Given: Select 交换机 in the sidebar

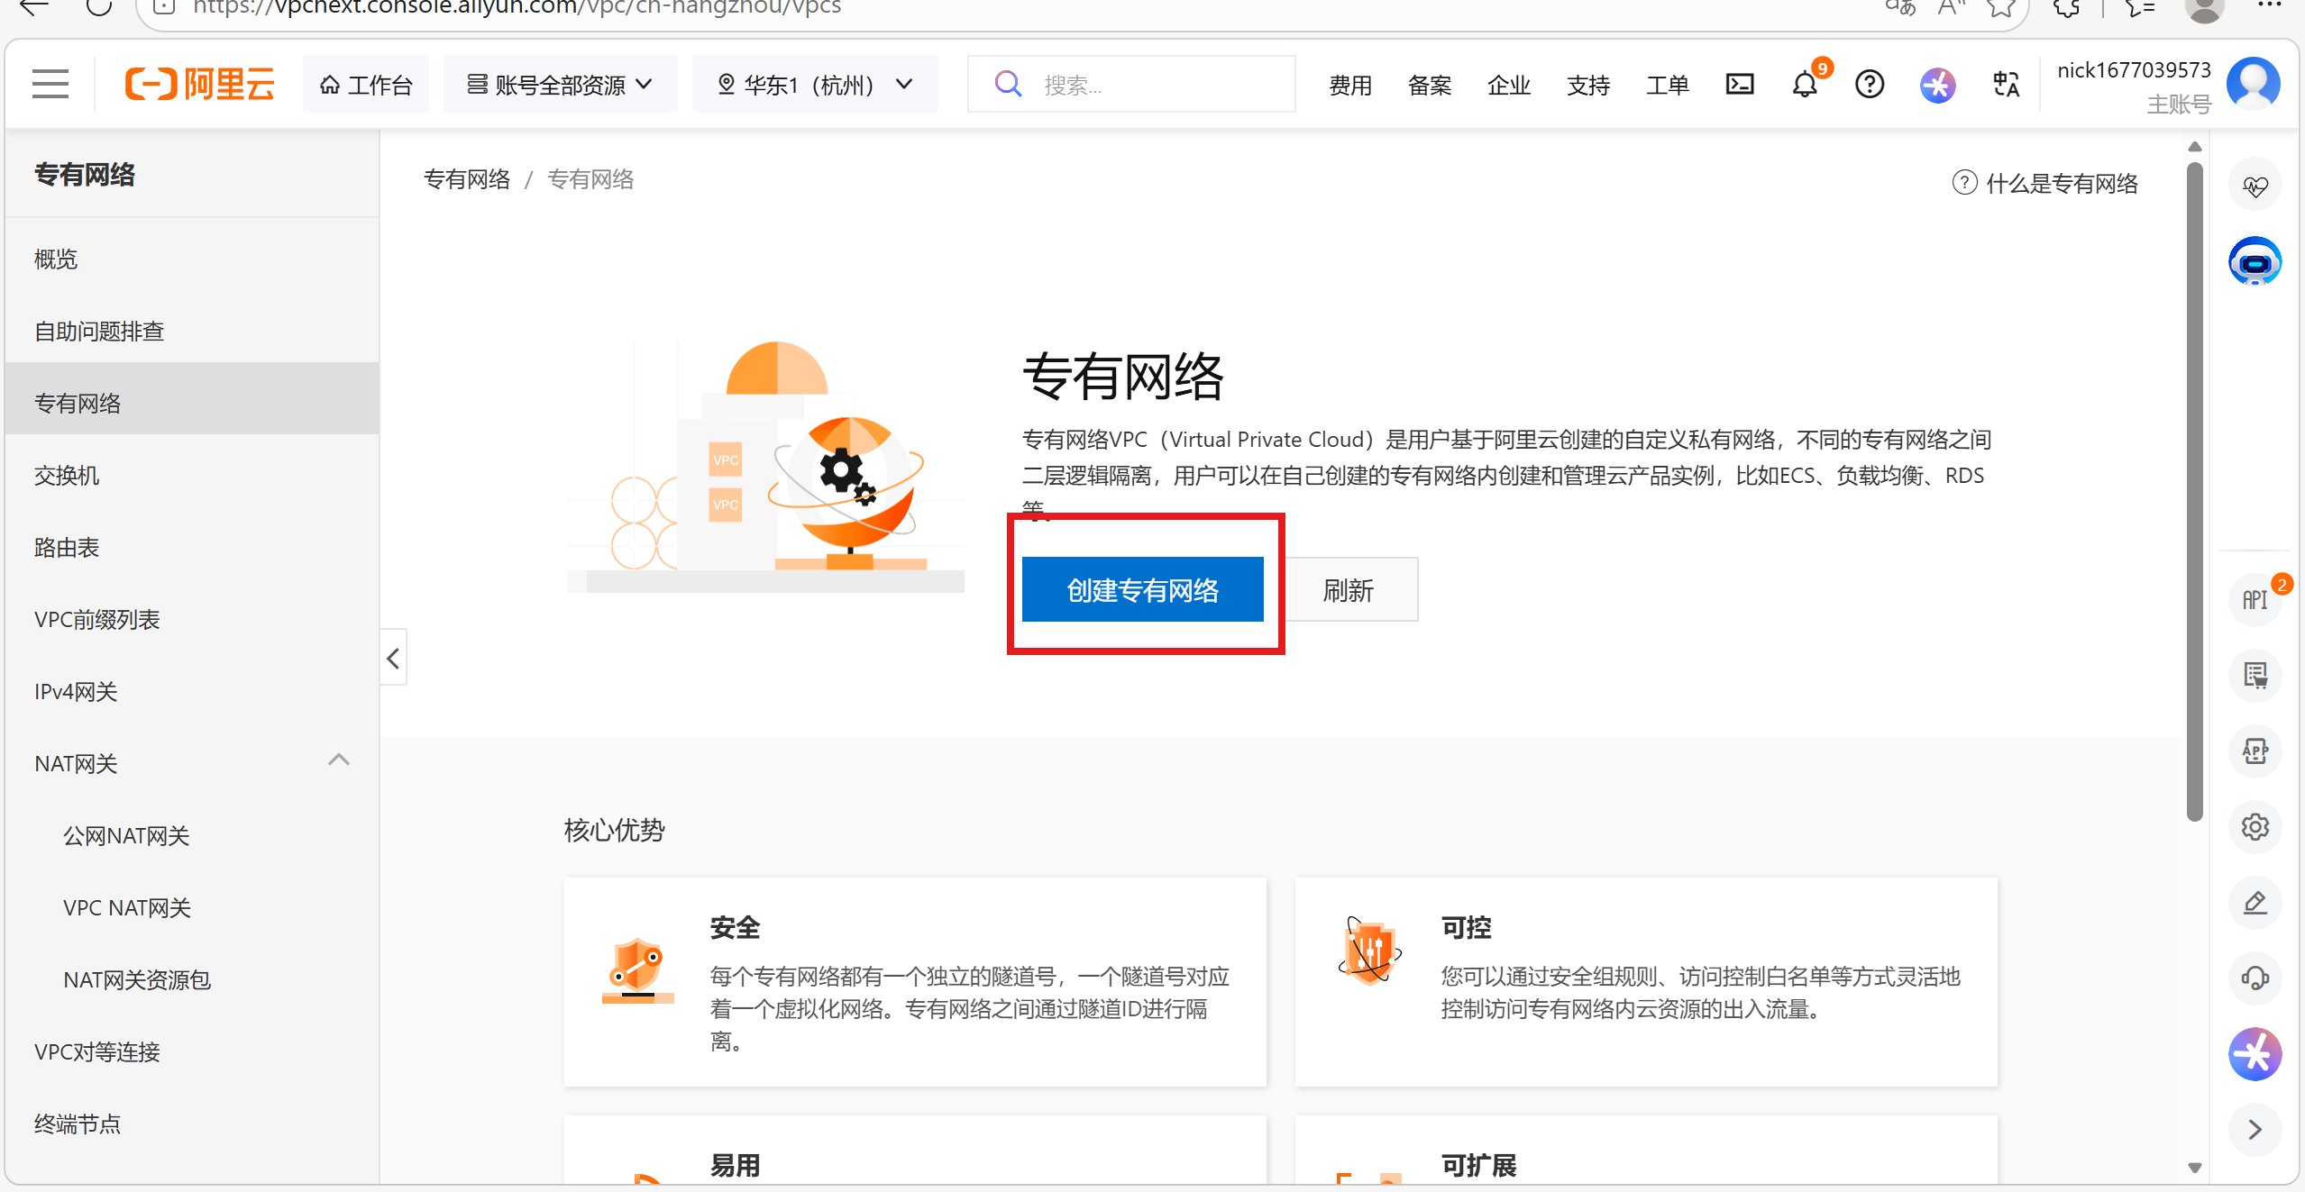Looking at the screenshot, I should point(67,476).
